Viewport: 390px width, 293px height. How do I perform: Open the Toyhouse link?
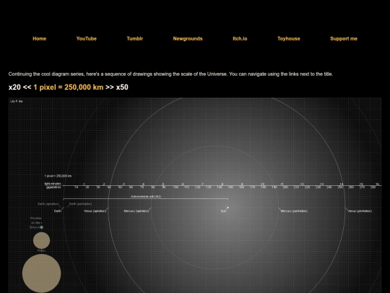(288, 38)
